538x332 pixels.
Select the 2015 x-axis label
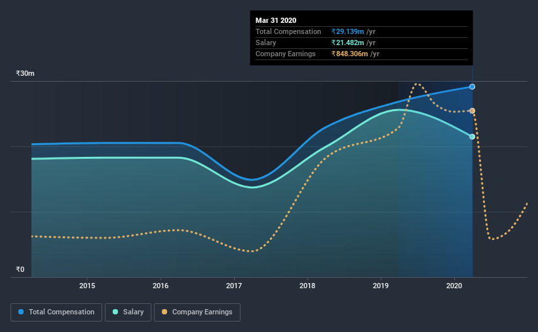tap(87, 286)
